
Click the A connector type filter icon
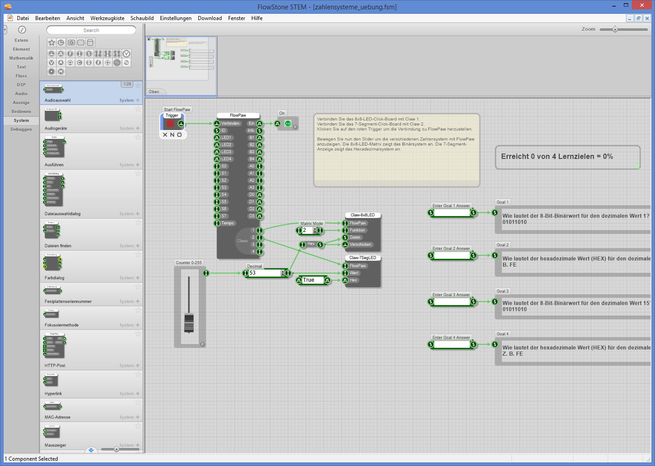tap(61, 63)
